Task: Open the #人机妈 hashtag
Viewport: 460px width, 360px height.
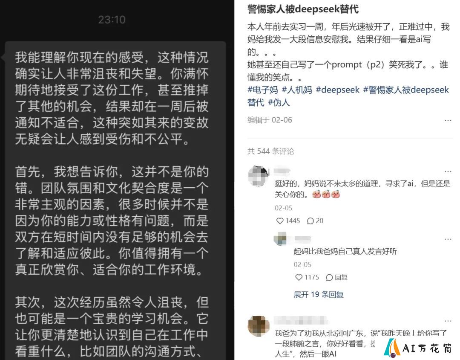Action: (296, 90)
